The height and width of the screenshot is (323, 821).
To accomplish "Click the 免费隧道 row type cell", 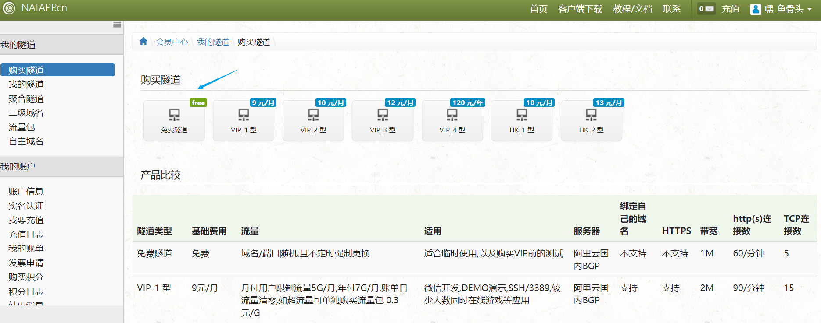I will pyautogui.click(x=154, y=253).
